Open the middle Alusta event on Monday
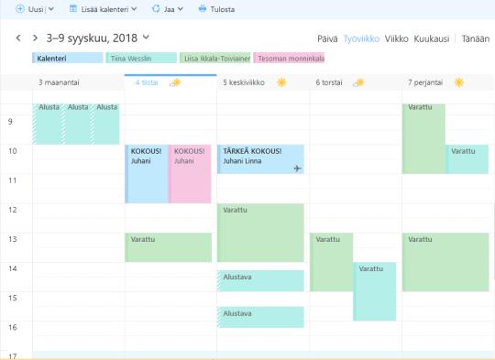495x360 pixels. click(76, 124)
